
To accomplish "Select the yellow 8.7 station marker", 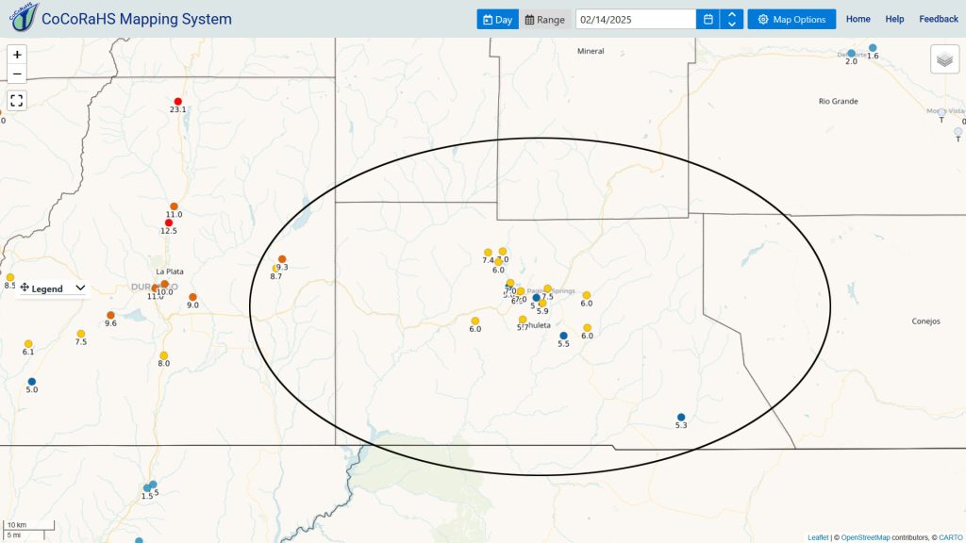I will click(x=276, y=269).
